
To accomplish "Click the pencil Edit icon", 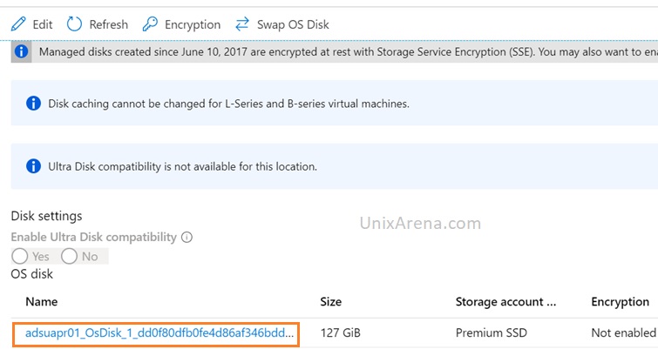I will pyautogui.click(x=18, y=24).
